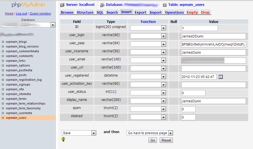This screenshot has height=149, width=253.
Task: Click table icon next to wpmain_options
Action: click(3, 65)
